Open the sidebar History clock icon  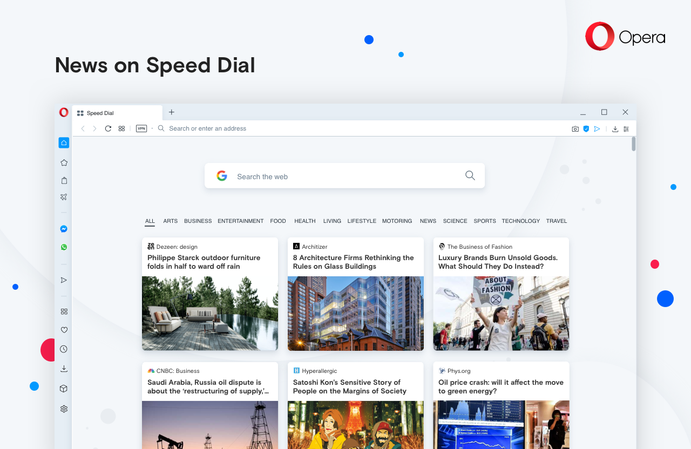tap(64, 349)
